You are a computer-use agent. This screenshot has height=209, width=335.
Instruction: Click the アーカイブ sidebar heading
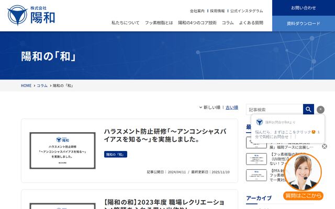[x=259, y=198]
